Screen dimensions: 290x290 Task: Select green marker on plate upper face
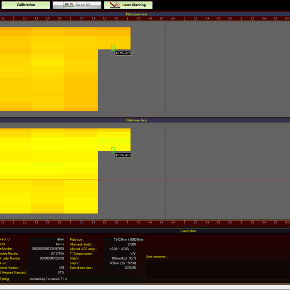113,48
